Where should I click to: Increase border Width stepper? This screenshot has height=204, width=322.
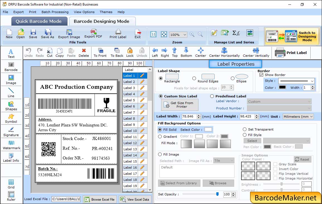click(x=313, y=86)
